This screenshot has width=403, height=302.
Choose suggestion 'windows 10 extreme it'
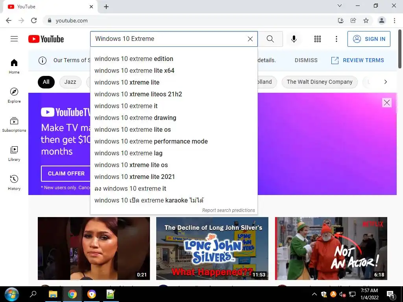click(x=174, y=106)
